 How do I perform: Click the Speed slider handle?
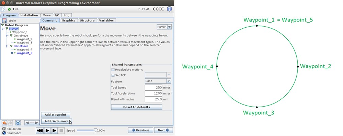(95, 130)
